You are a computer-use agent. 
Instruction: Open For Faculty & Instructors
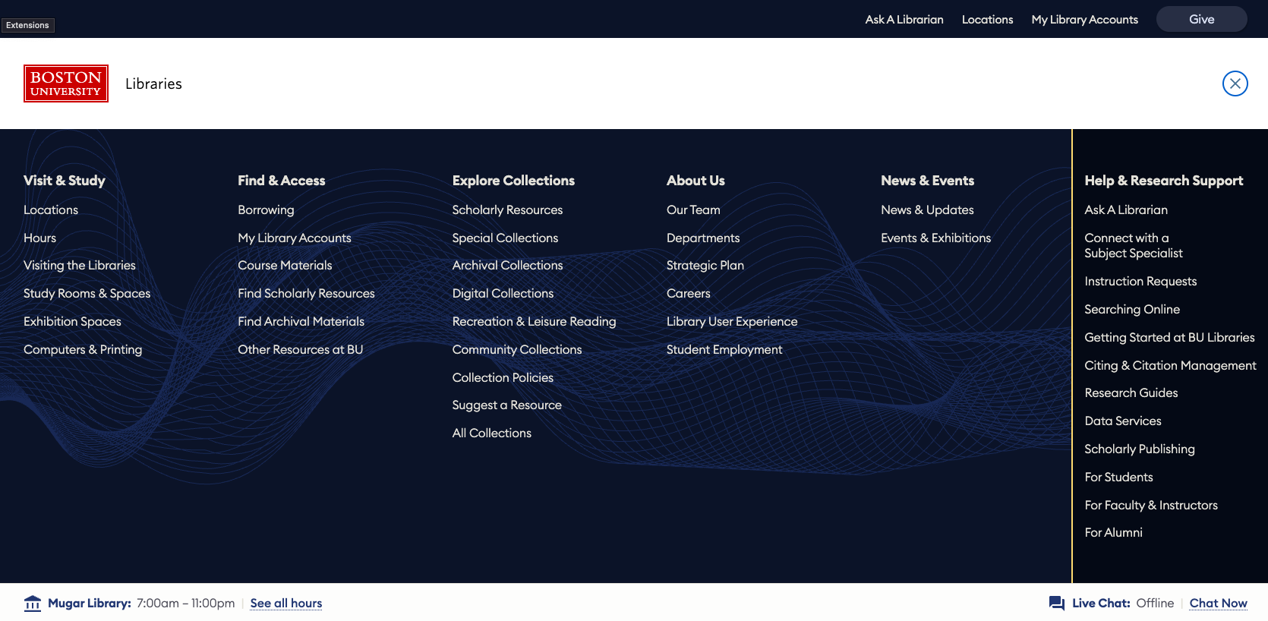coord(1151,505)
